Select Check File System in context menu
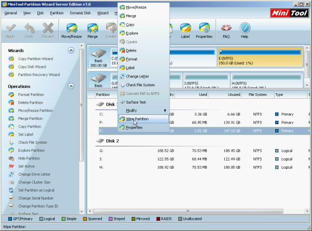 (144, 85)
